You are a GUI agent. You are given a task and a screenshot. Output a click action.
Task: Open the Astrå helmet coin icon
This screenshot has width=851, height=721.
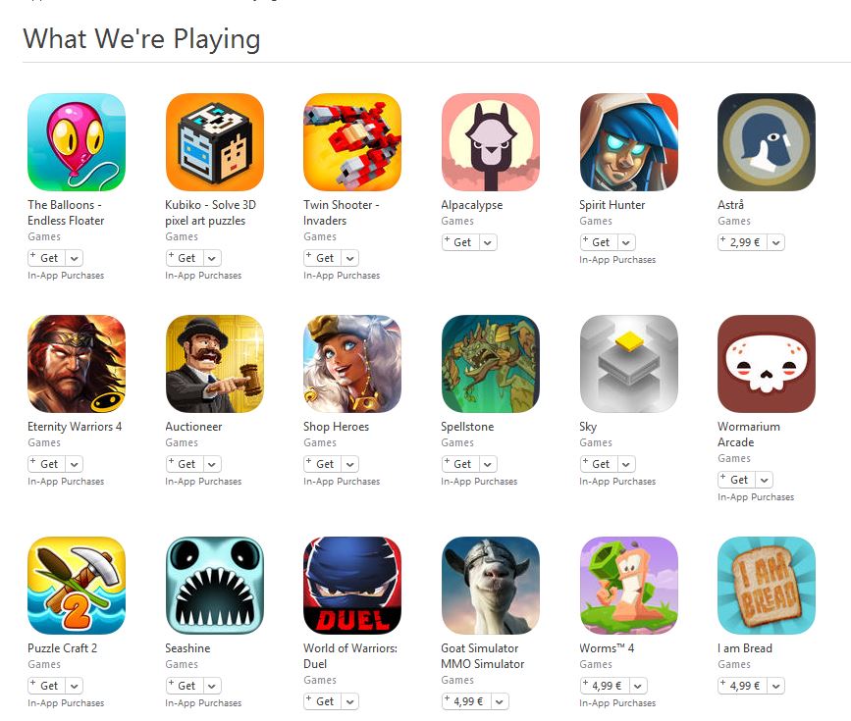pos(767,142)
